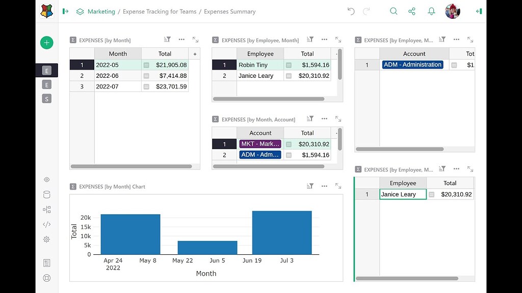
Task: Select the second E page tab
Action: pyautogui.click(x=46, y=84)
